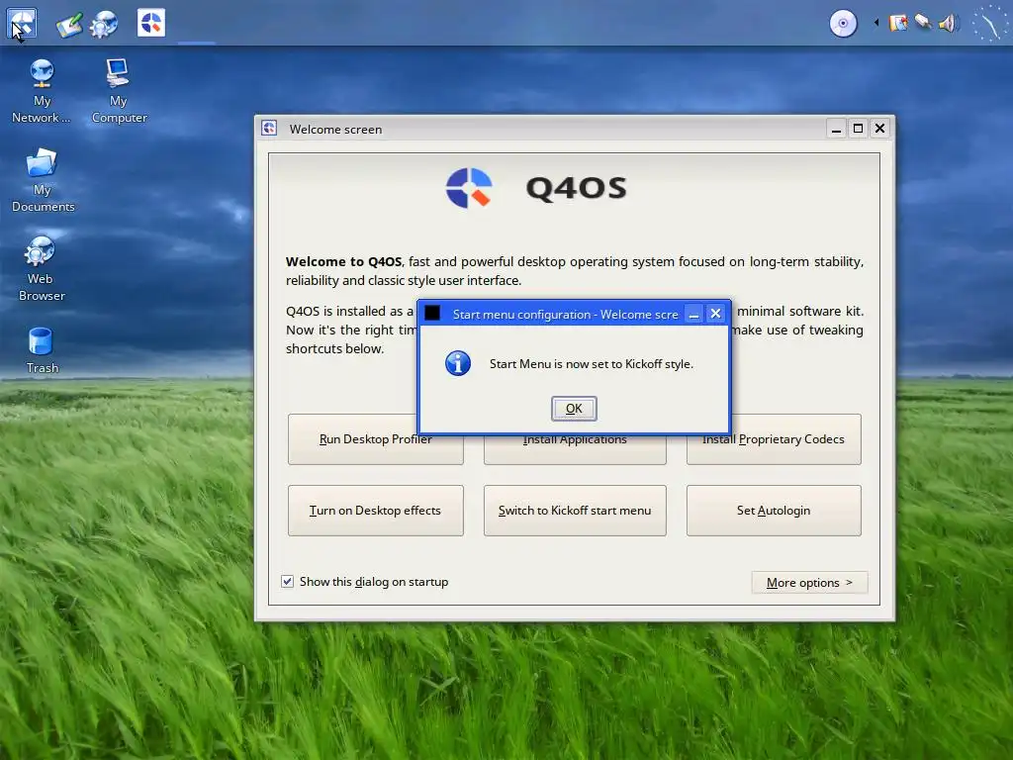This screenshot has width=1013, height=760.
Task: Close the Welcome screen window
Action: (879, 129)
